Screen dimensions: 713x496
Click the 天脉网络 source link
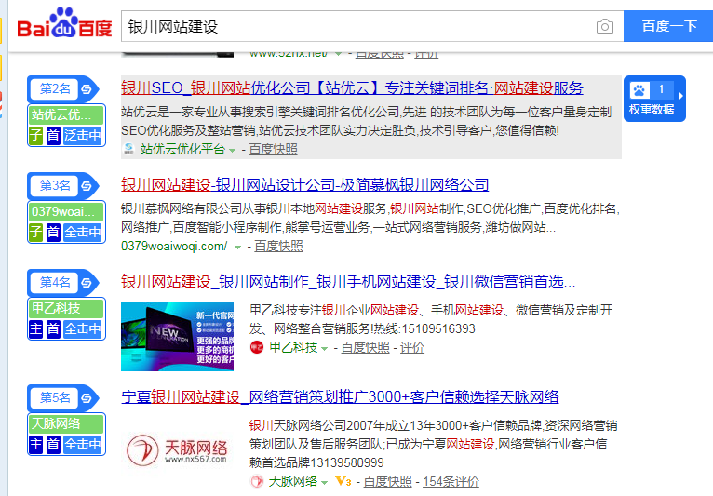pos(293,481)
